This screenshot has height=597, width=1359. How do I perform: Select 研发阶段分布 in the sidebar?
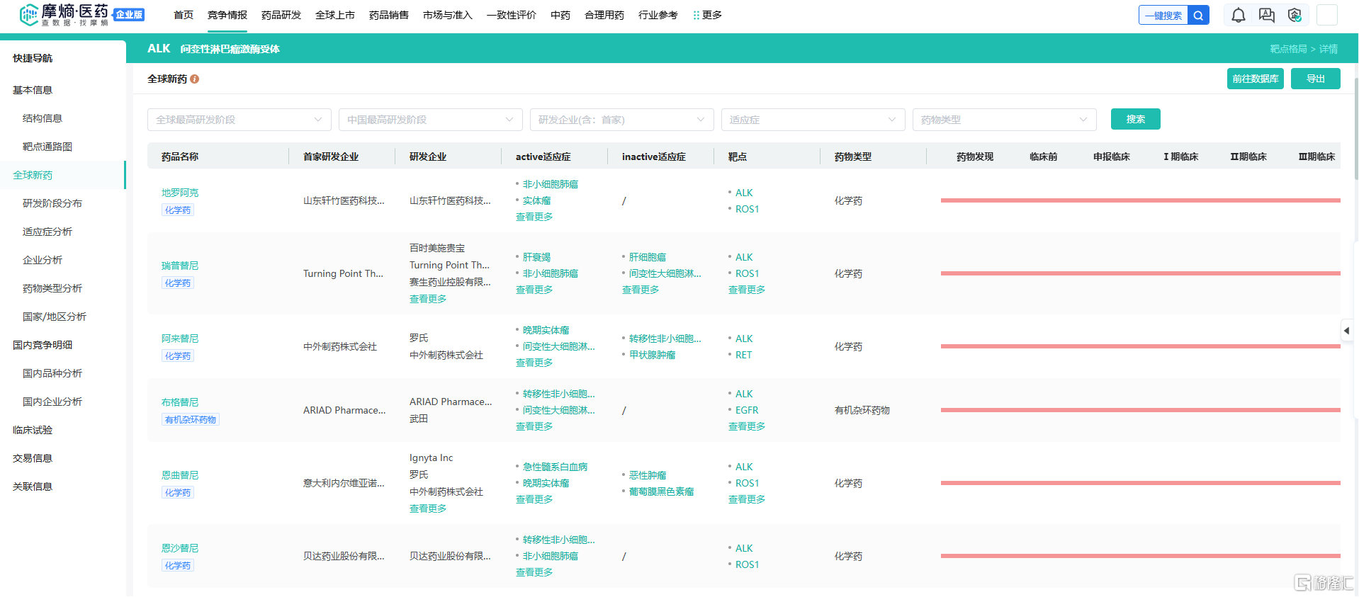point(52,203)
